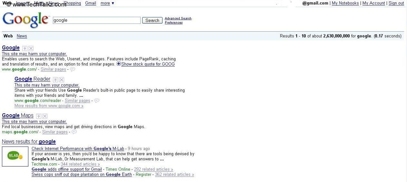Open Similar pages for www.google.com
The image size is (407, 182).
pos(53,69)
